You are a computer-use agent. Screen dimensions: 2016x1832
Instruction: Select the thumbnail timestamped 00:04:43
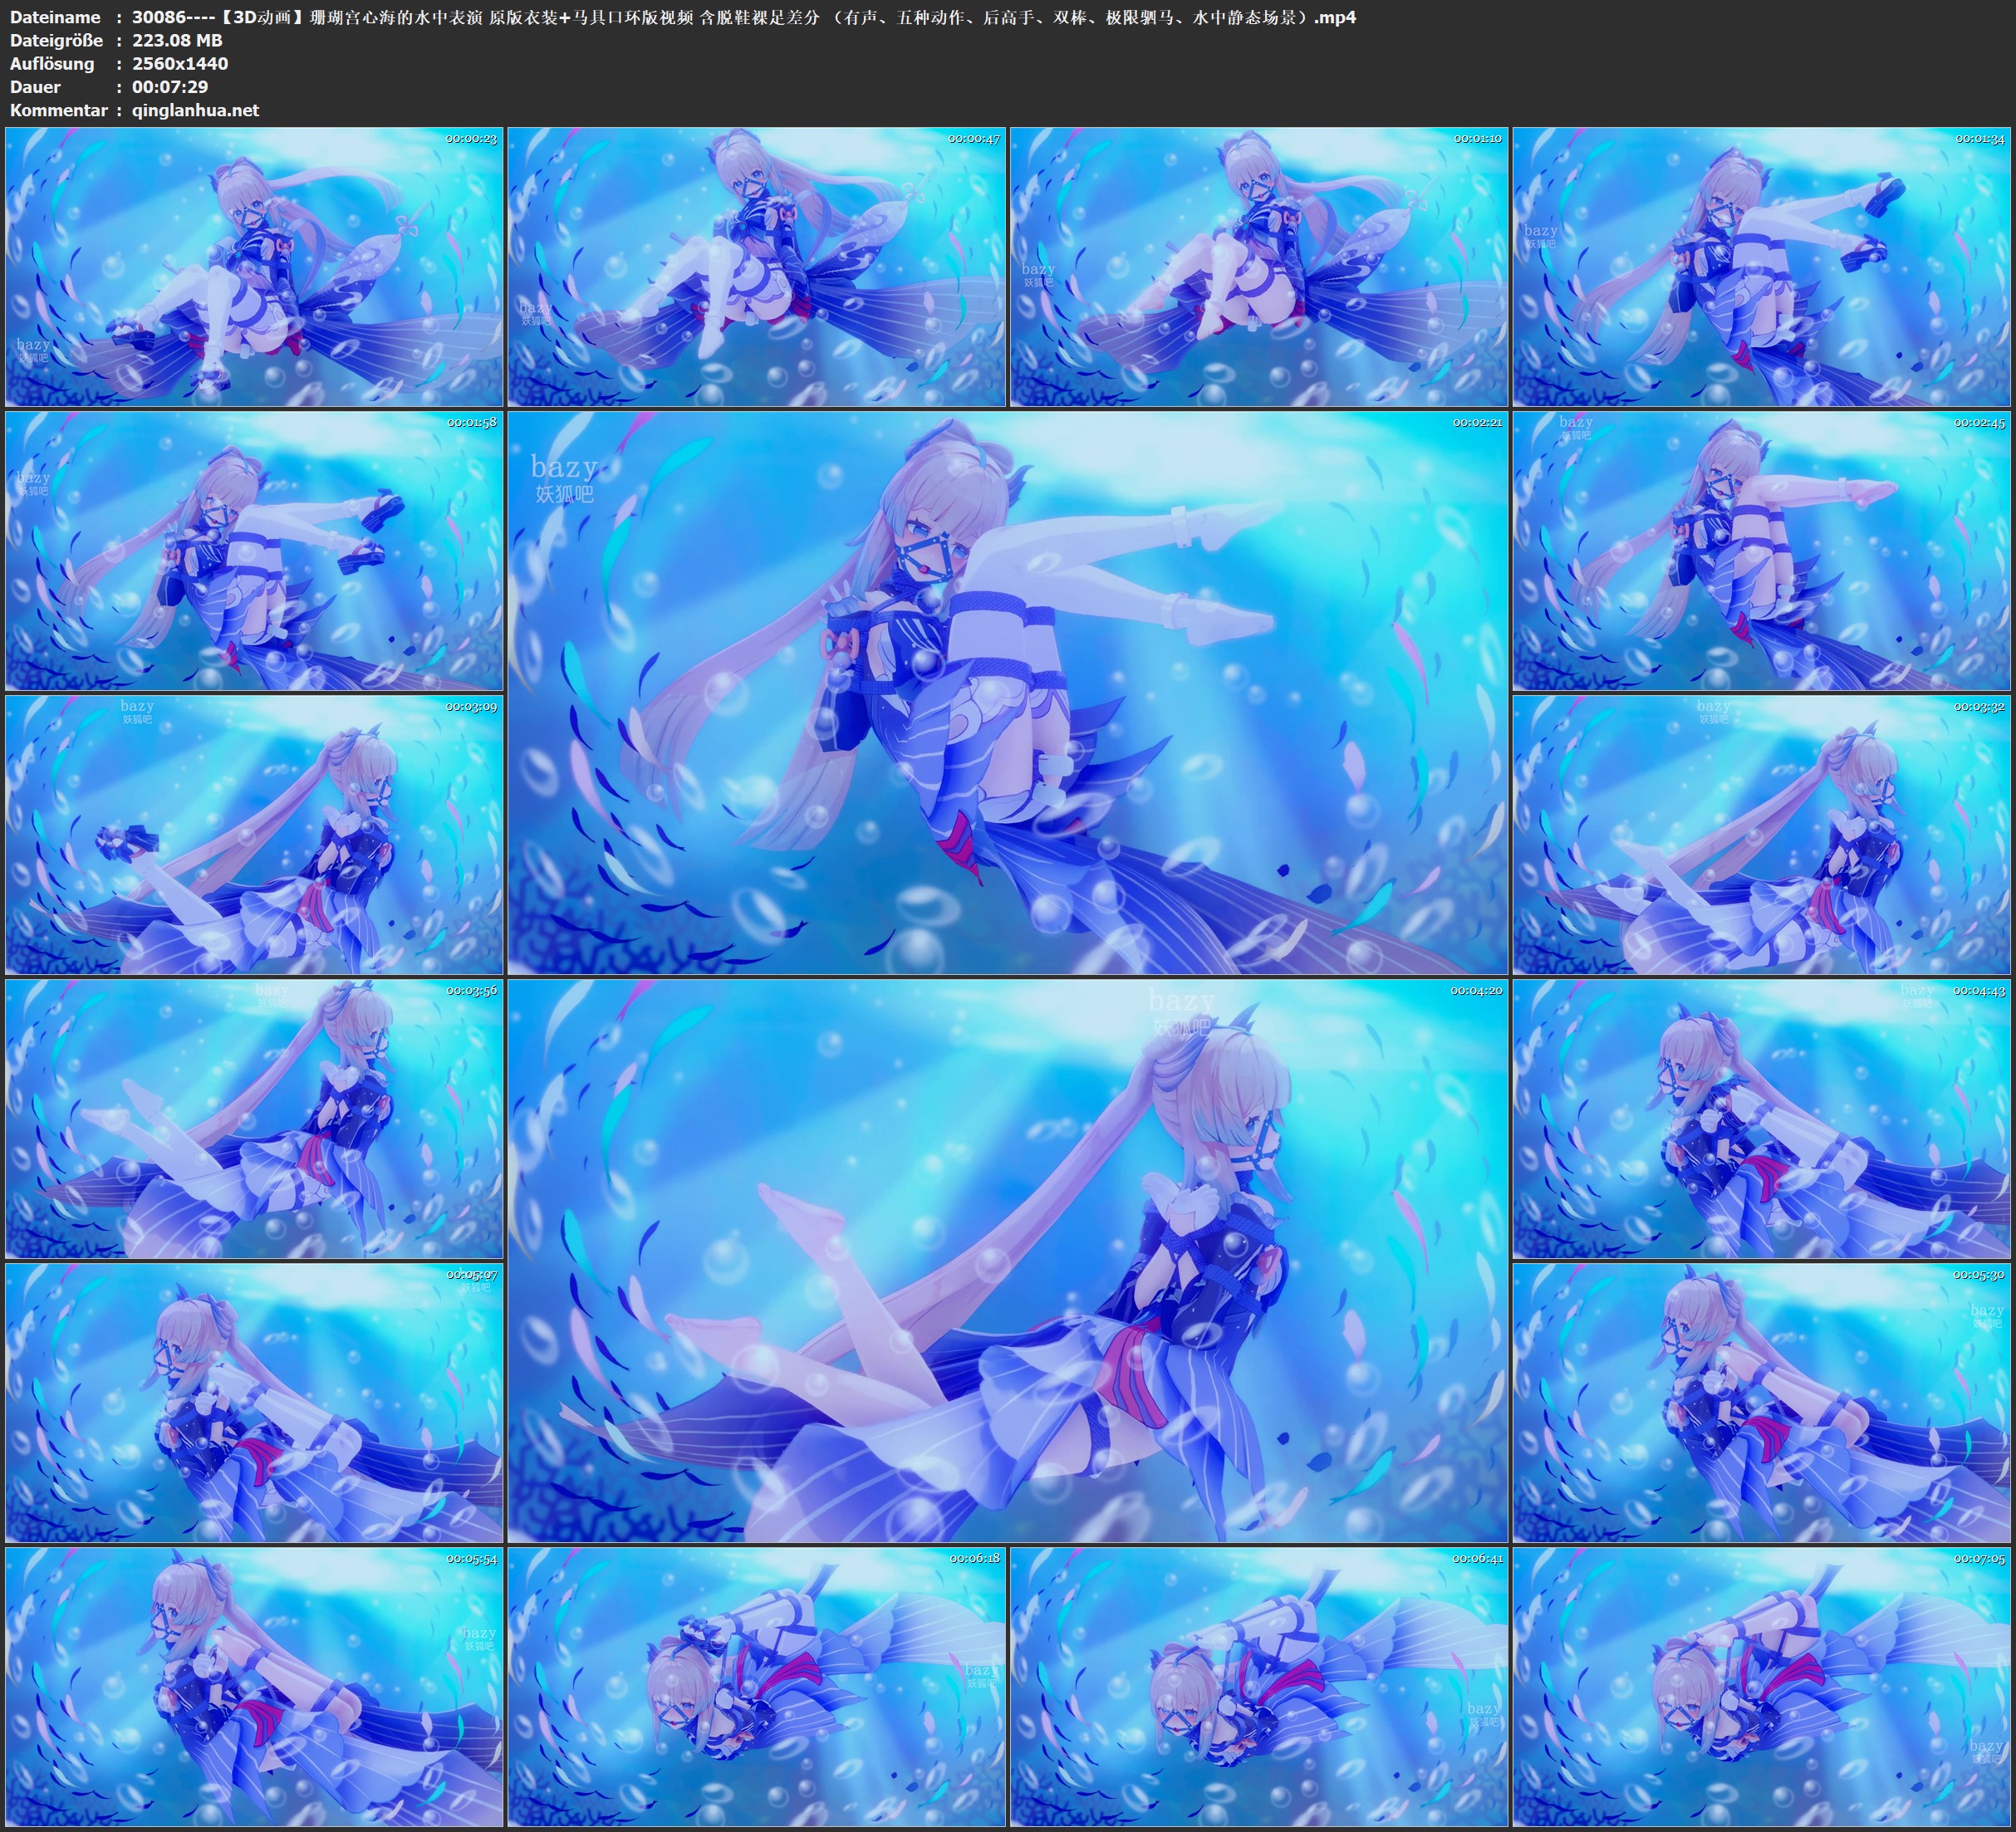tap(1762, 1119)
